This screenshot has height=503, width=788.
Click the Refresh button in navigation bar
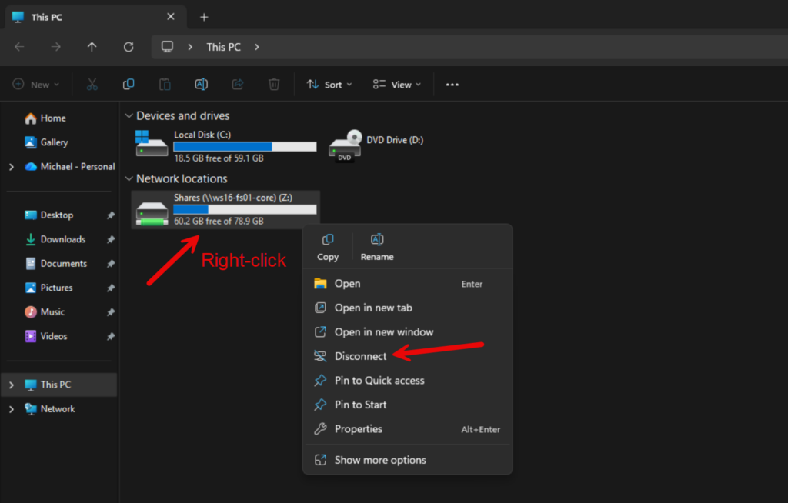pos(129,47)
